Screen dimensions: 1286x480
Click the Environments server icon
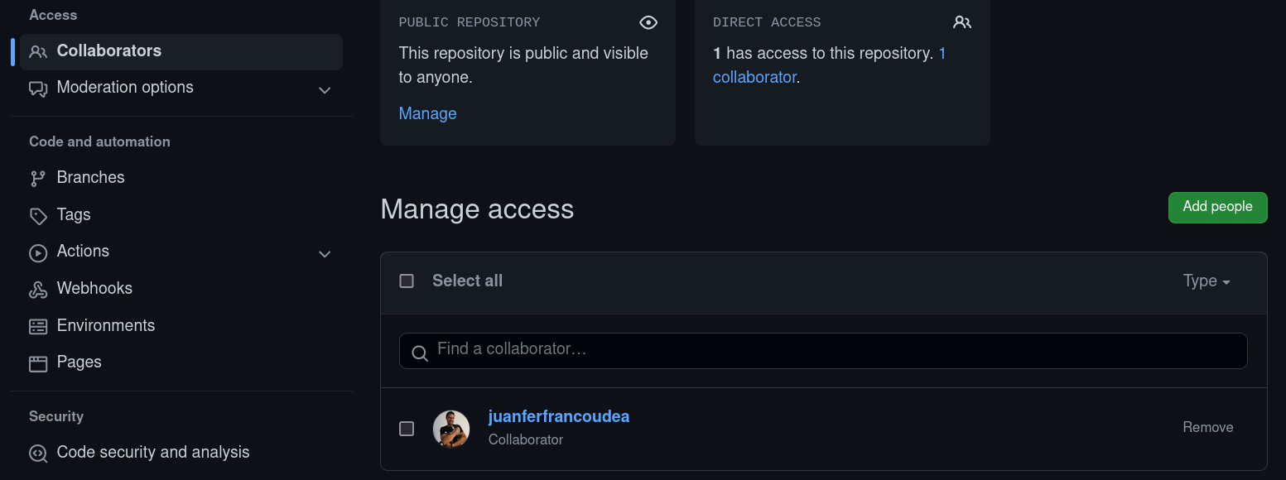click(38, 327)
